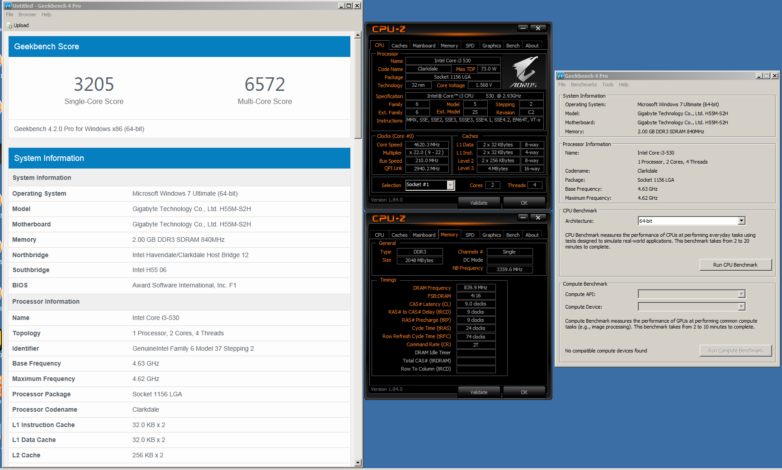
Task: Close the lower CPU-Z window
Action: click(538, 217)
